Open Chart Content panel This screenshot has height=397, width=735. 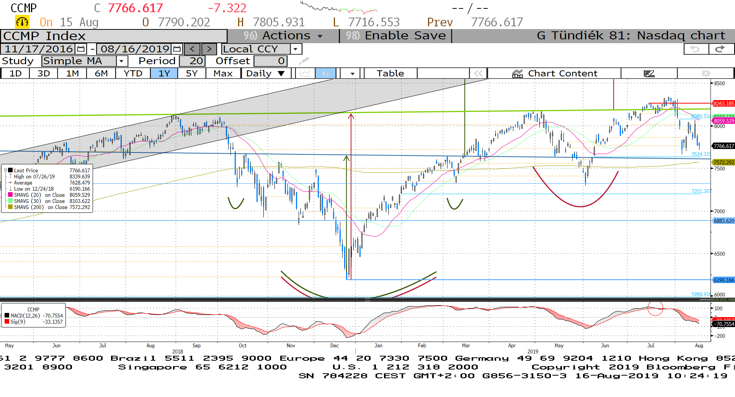click(x=555, y=73)
